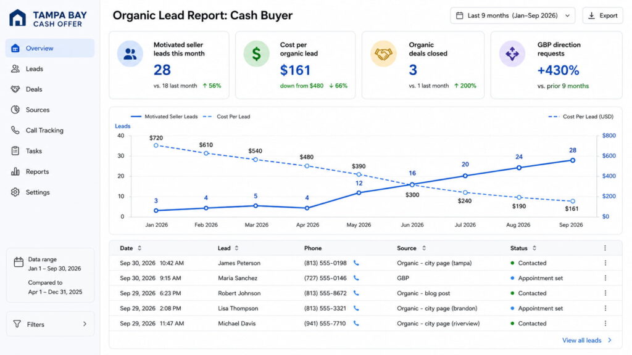Expand the Filters panel chevron
This screenshot has height=355, width=632.
tap(85, 324)
